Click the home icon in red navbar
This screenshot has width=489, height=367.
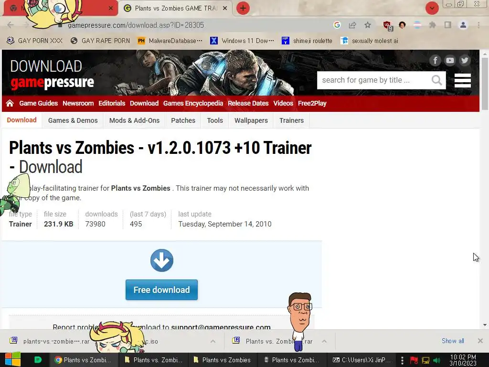point(10,103)
